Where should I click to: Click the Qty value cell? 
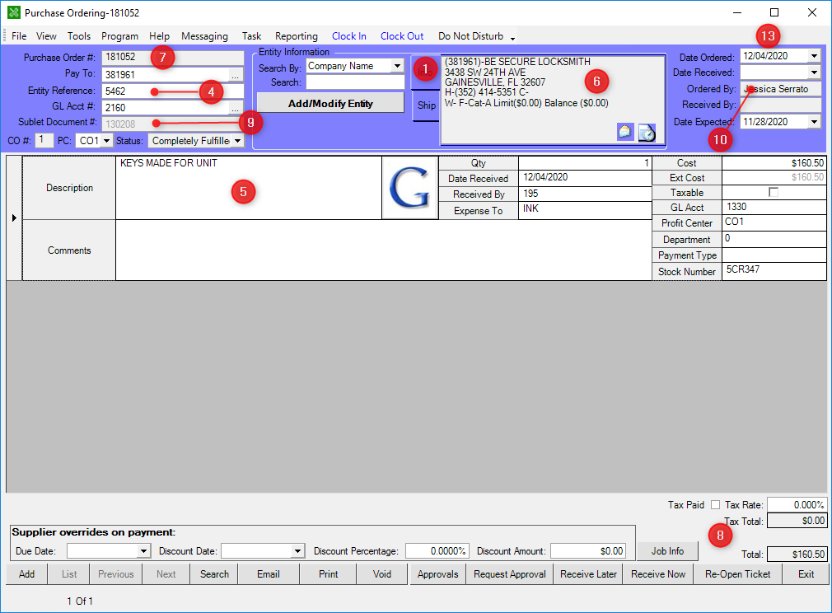[585, 163]
